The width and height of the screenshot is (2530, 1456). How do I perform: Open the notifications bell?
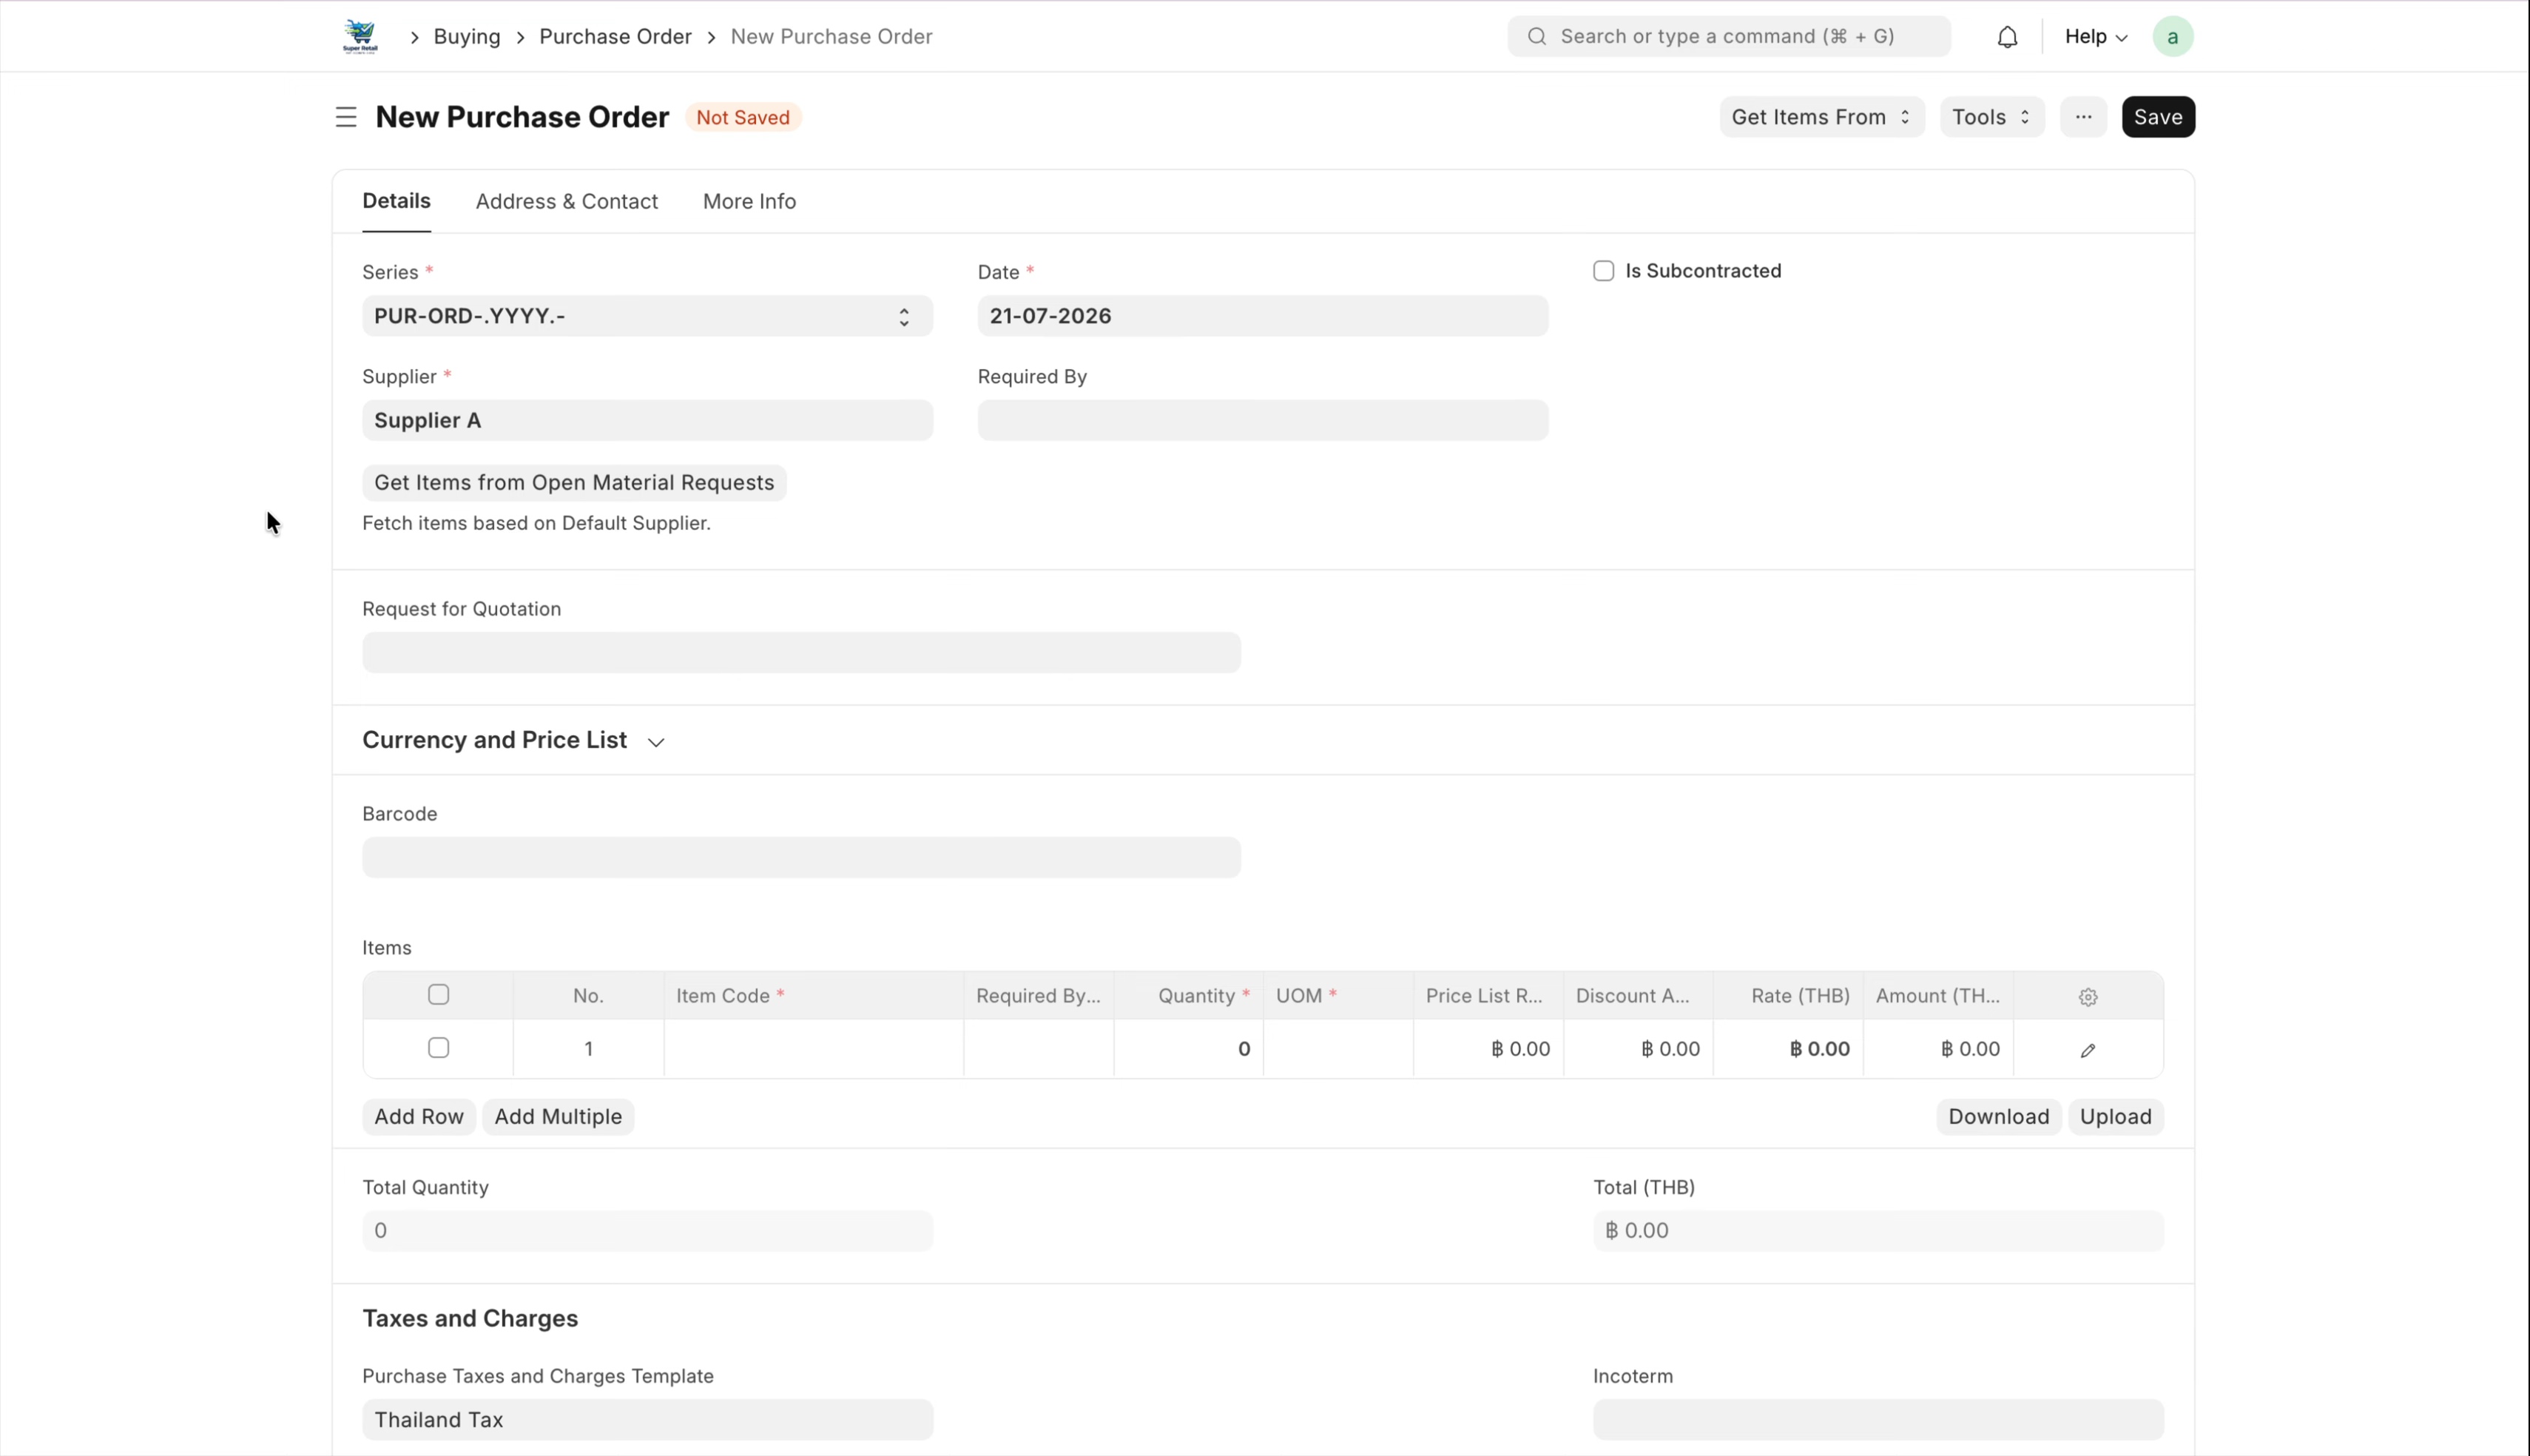point(2007,37)
